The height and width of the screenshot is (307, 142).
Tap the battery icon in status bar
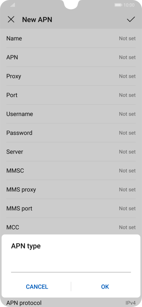click(119, 5)
